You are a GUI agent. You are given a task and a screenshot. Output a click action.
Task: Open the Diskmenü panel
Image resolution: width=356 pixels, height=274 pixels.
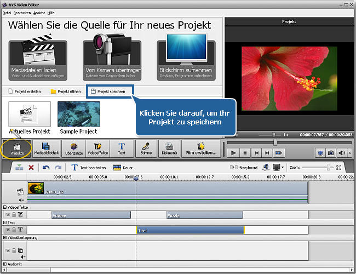(169, 148)
